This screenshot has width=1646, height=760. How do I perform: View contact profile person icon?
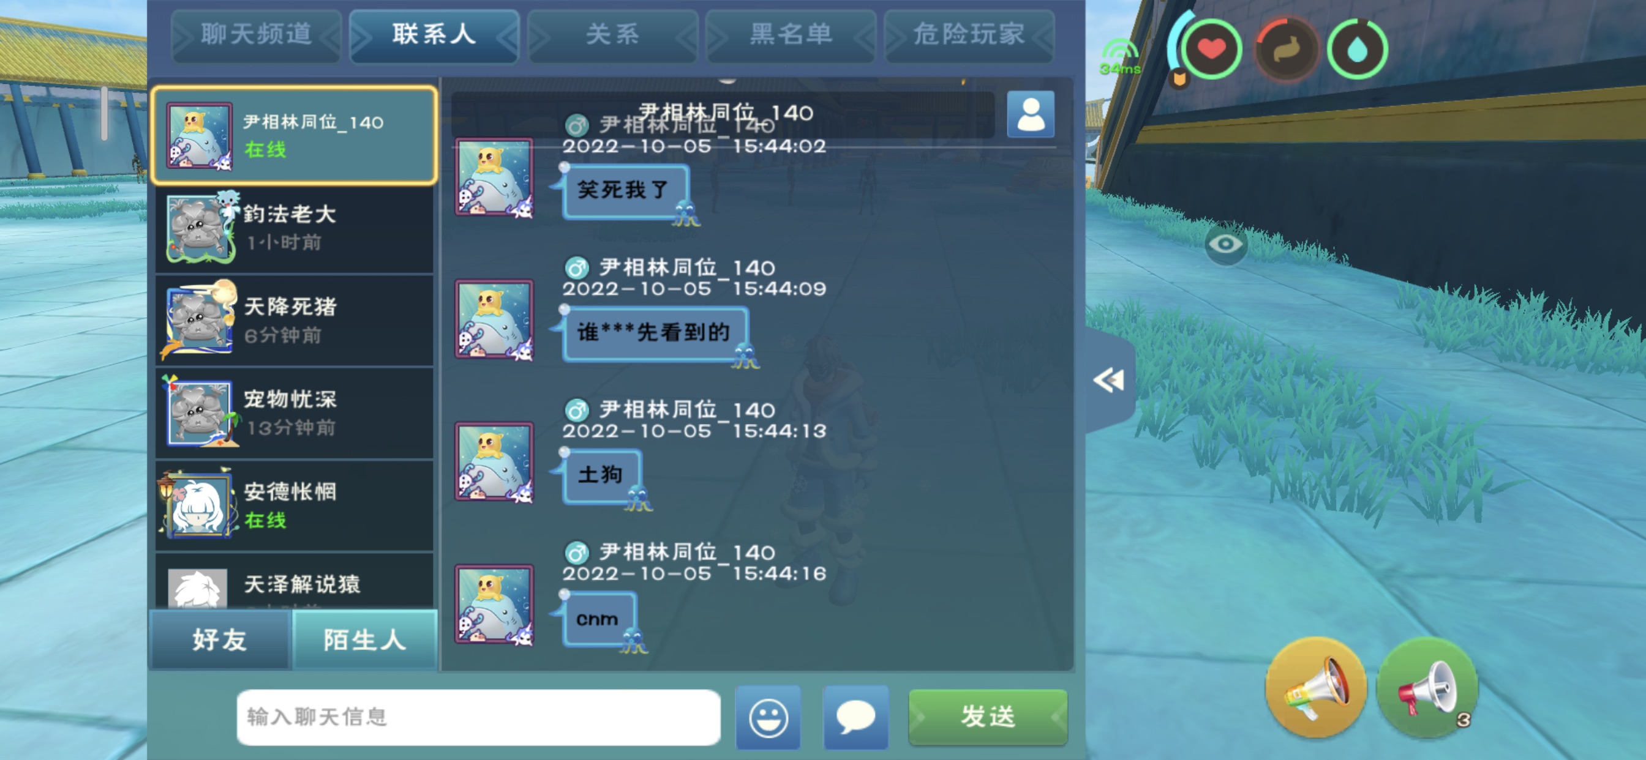pos(1030,114)
